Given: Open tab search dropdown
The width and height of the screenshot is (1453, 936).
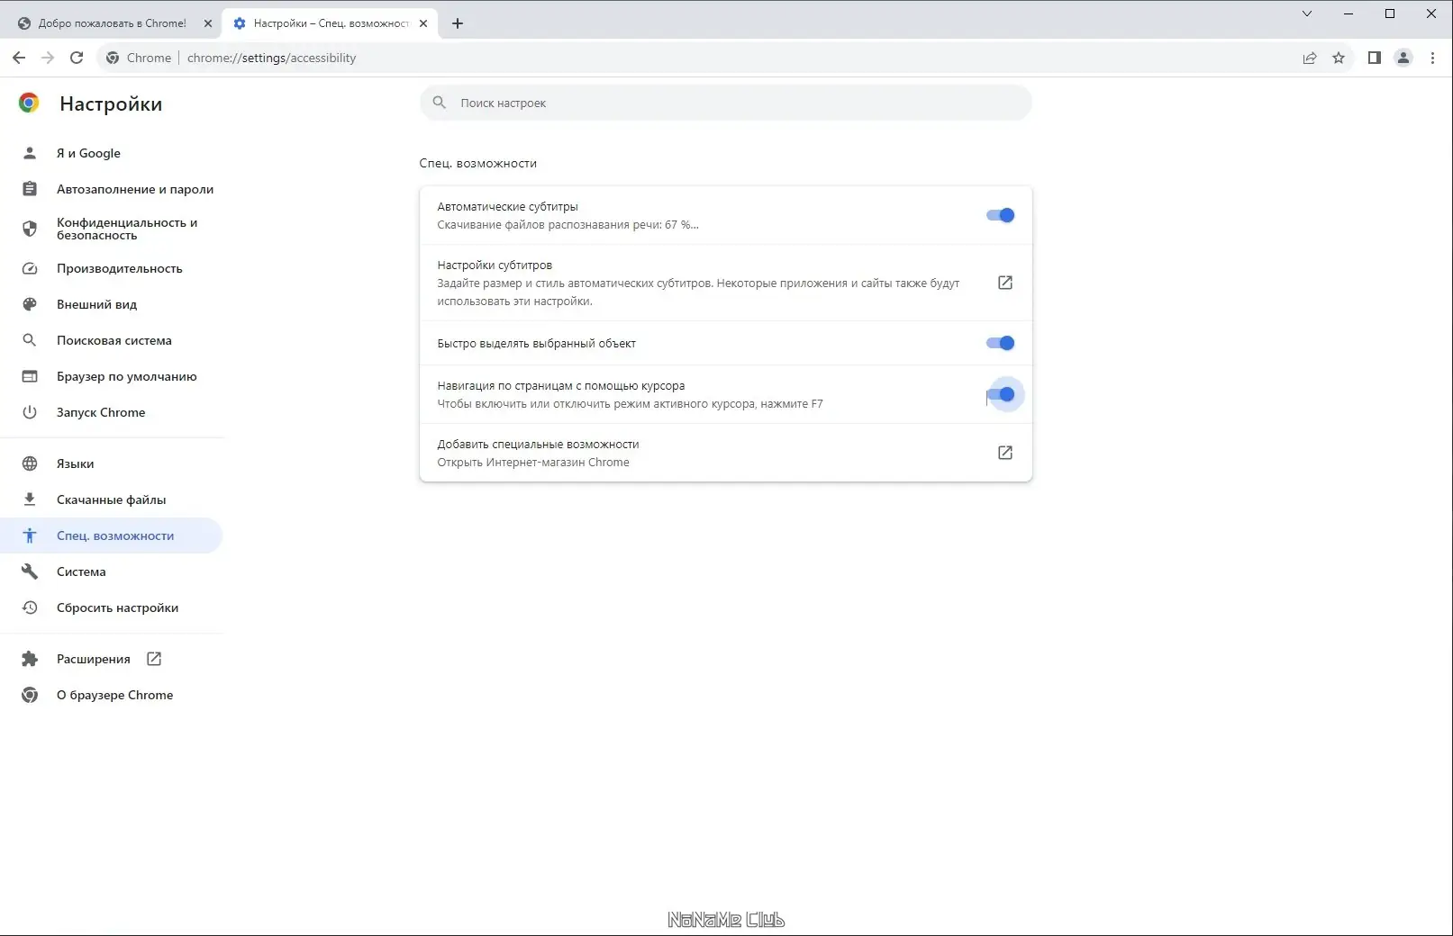Looking at the screenshot, I should (1306, 13).
